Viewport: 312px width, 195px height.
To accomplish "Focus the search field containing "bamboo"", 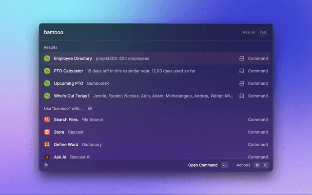I will click(136, 32).
